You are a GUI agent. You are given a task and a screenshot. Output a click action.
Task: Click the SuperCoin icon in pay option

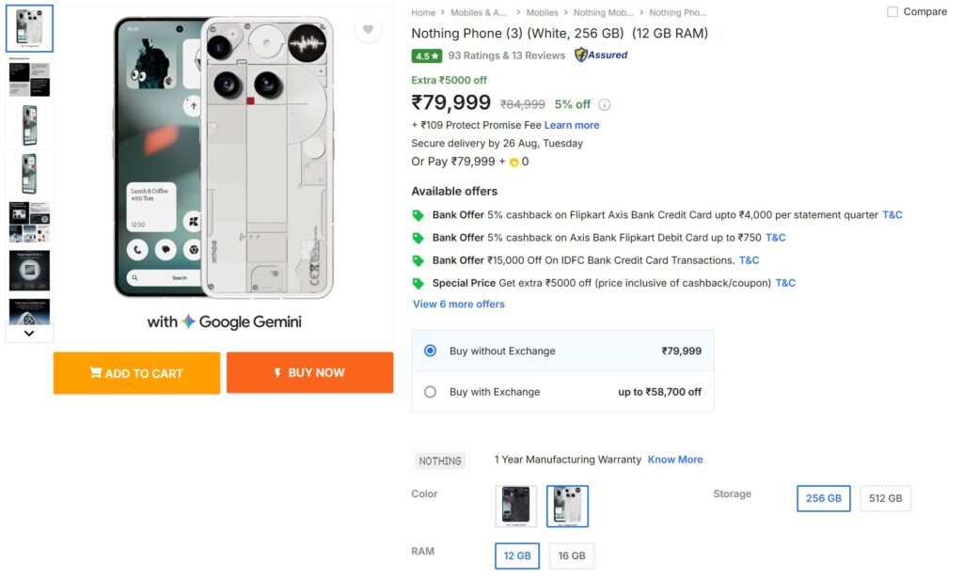click(514, 162)
